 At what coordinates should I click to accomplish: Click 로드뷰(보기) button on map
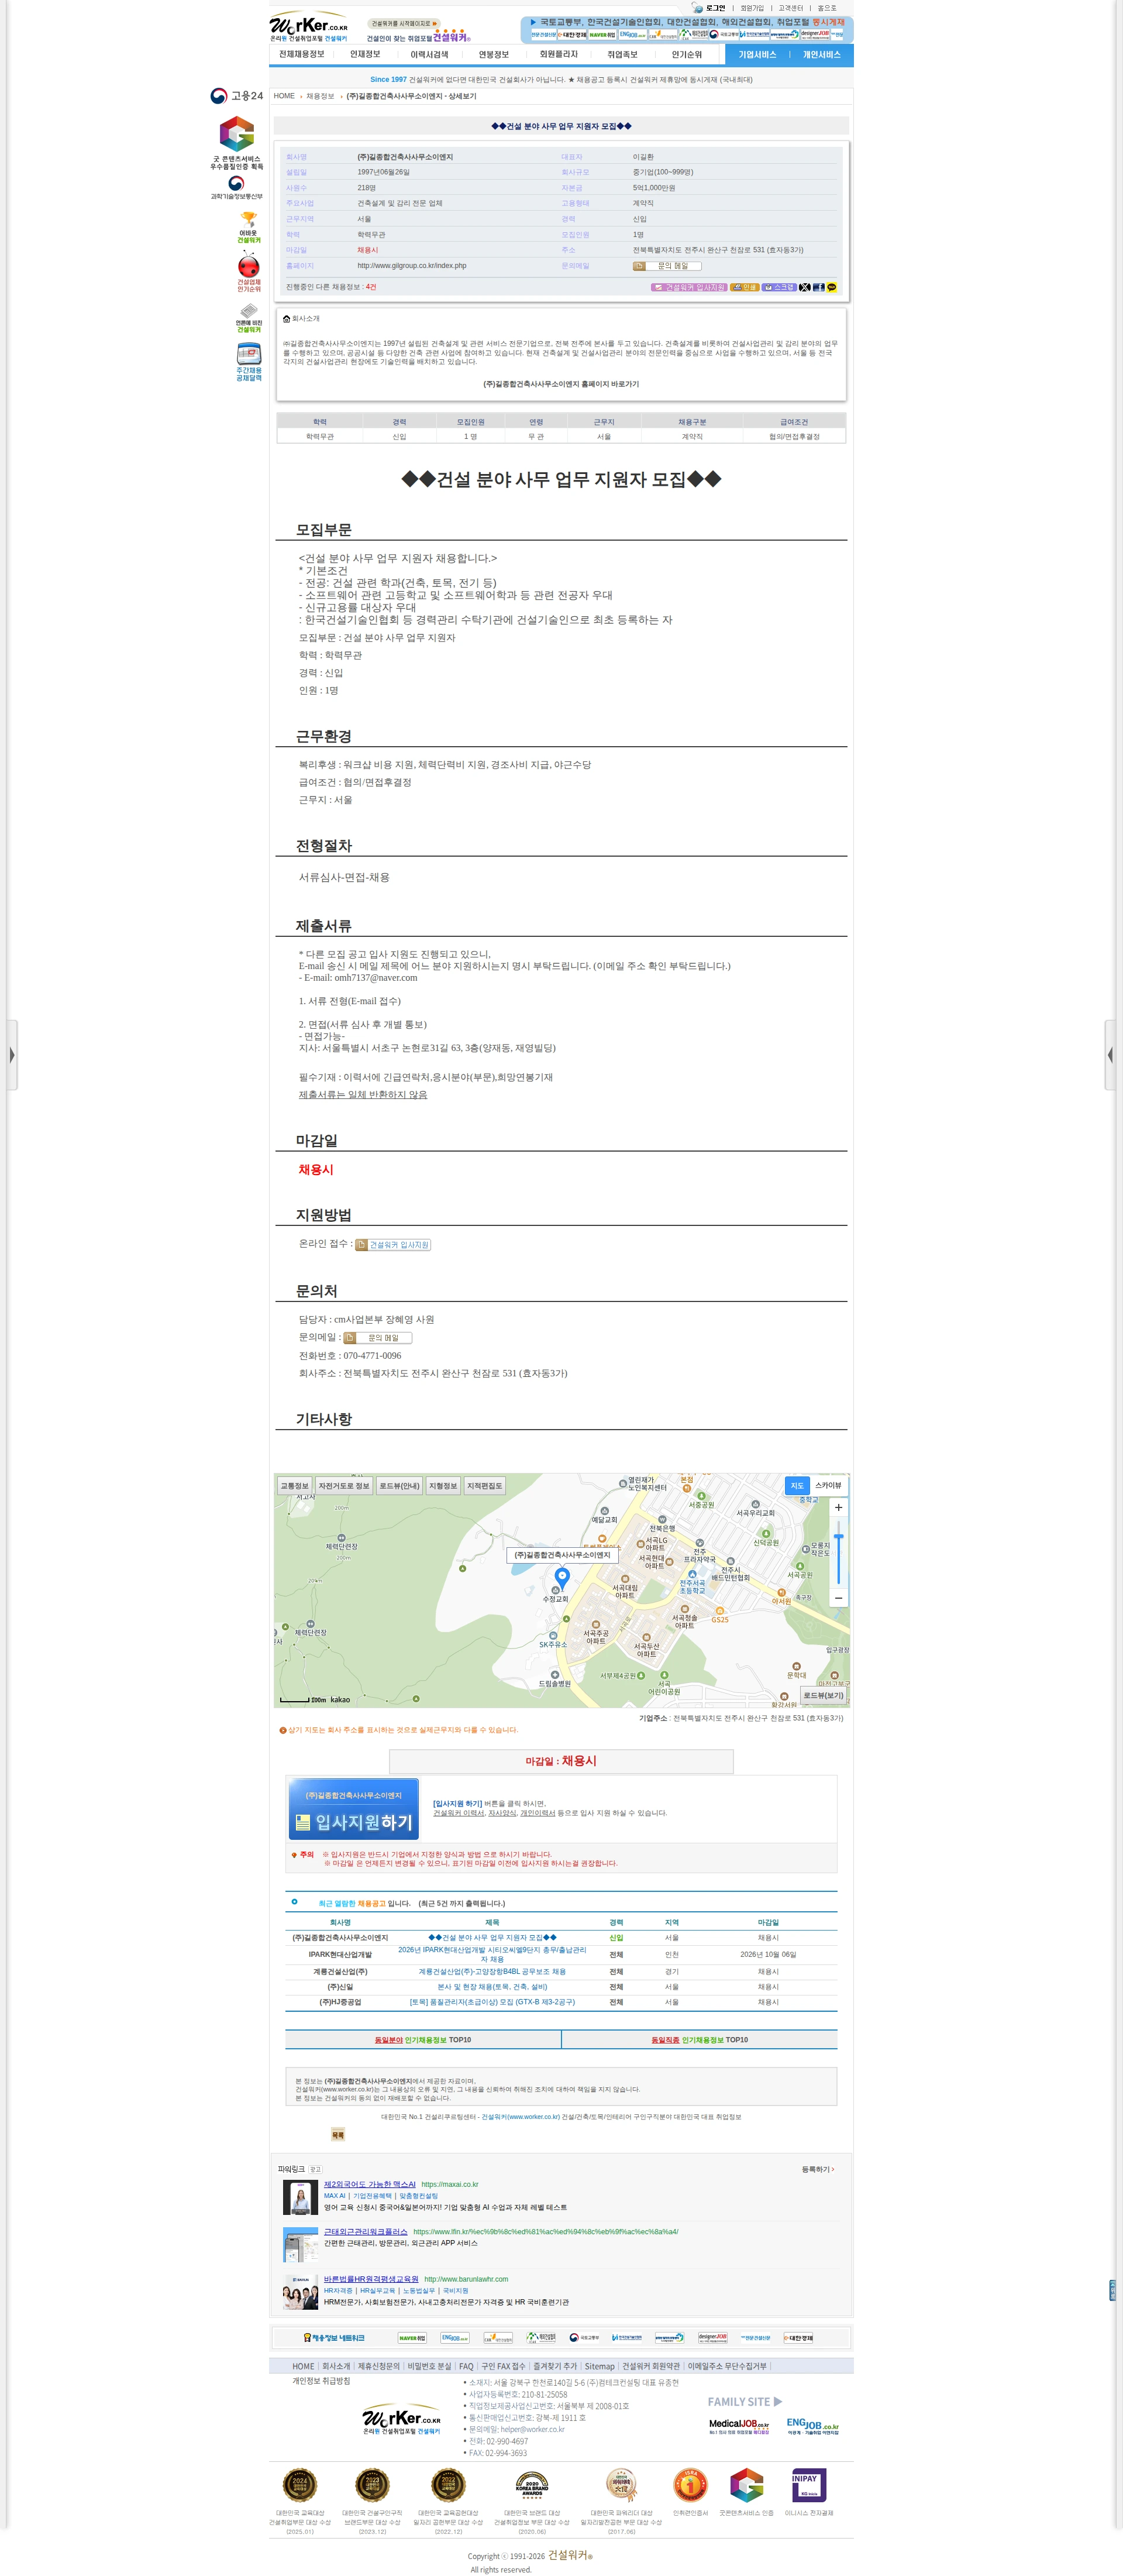click(824, 1696)
